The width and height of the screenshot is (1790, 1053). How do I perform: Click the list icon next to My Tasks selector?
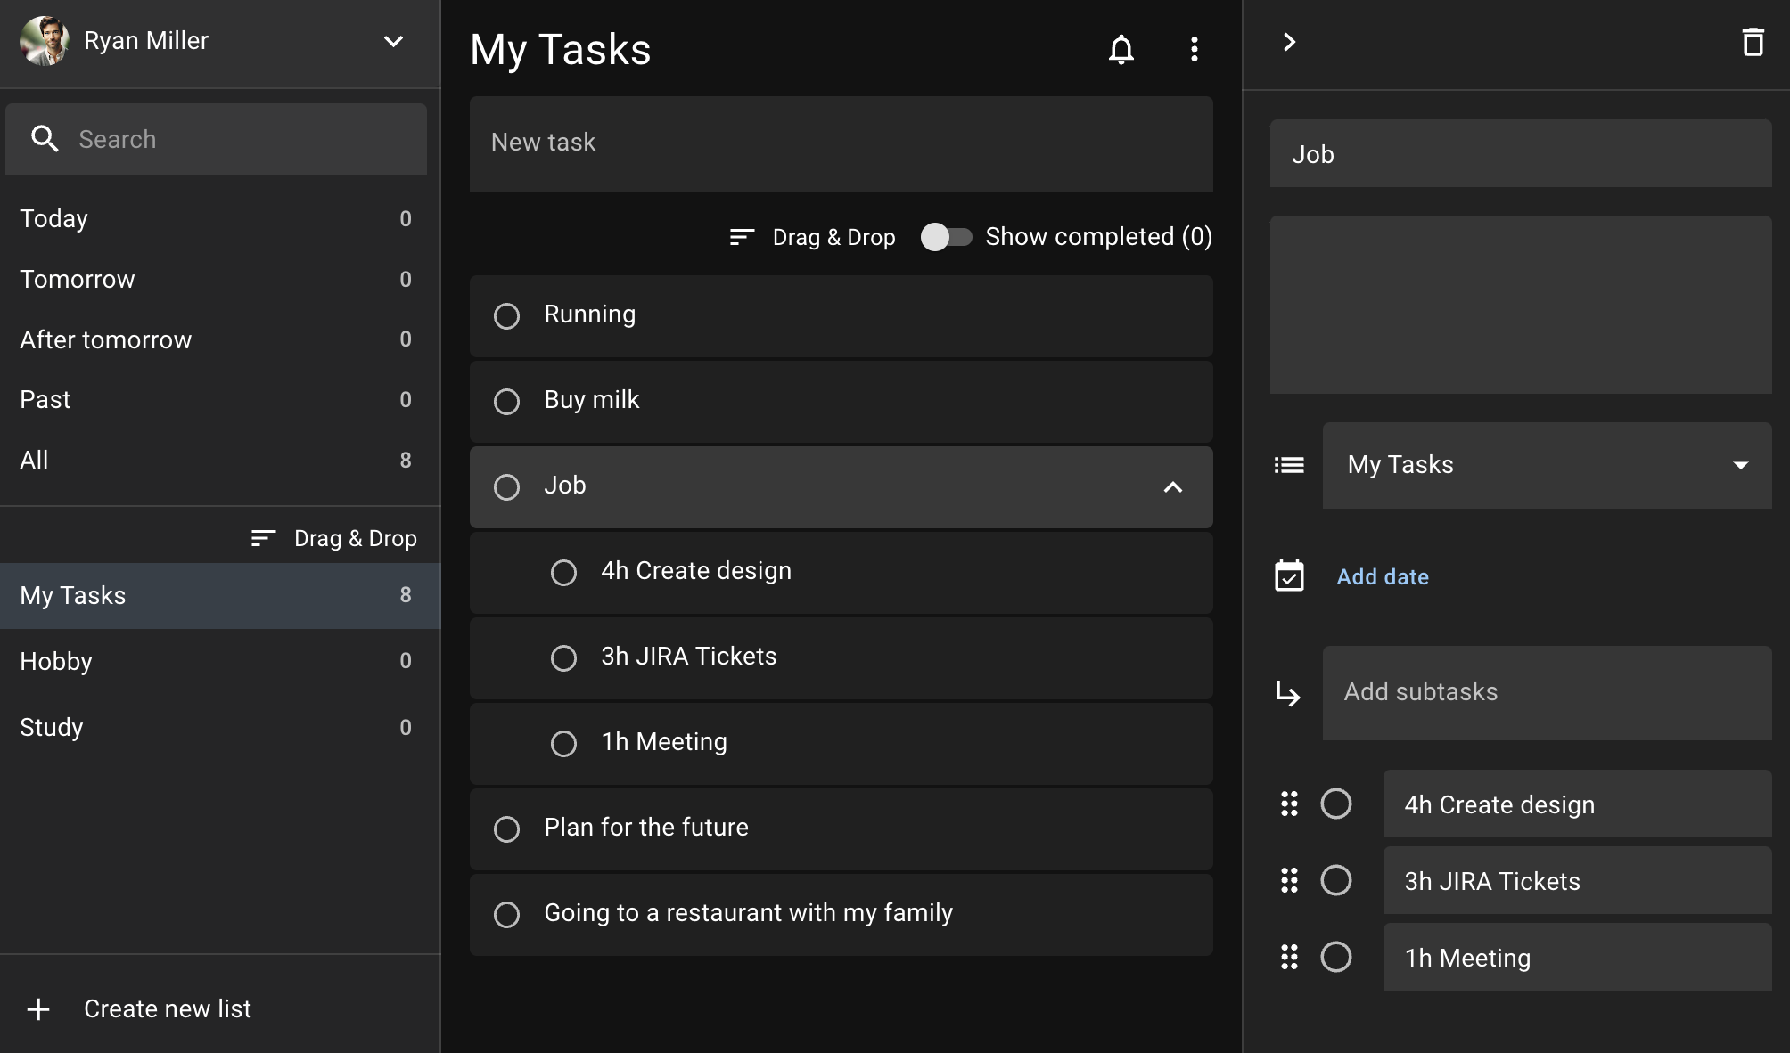[1288, 465]
